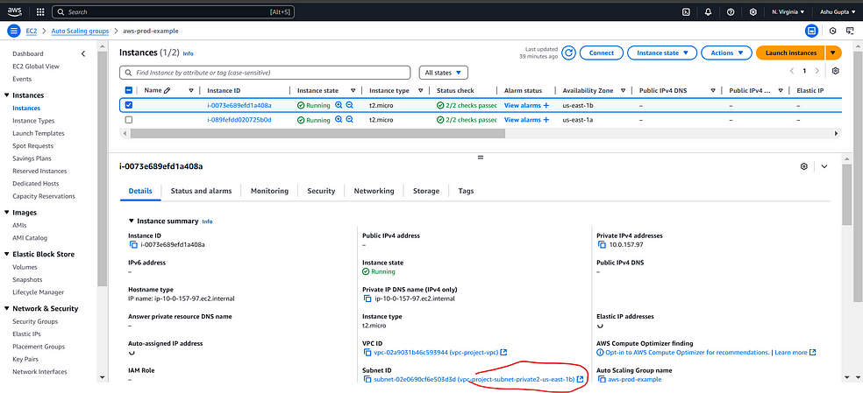Image resolution: width=863 pixels, height=393 pixels.
Task: Open the Ashu Gupta account menu
Action: 837,11
